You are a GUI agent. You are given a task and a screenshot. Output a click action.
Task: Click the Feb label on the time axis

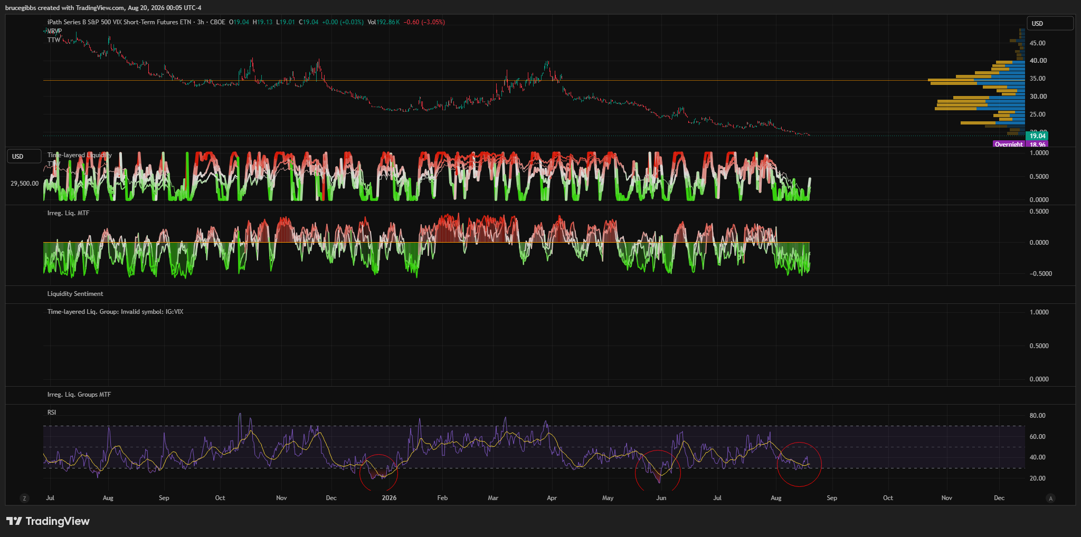pos(442,498)
